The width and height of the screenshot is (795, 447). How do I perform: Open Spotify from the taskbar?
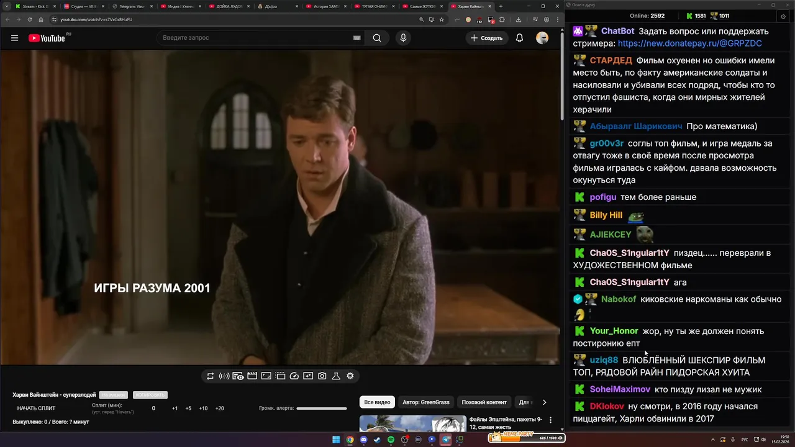(391, 440)
